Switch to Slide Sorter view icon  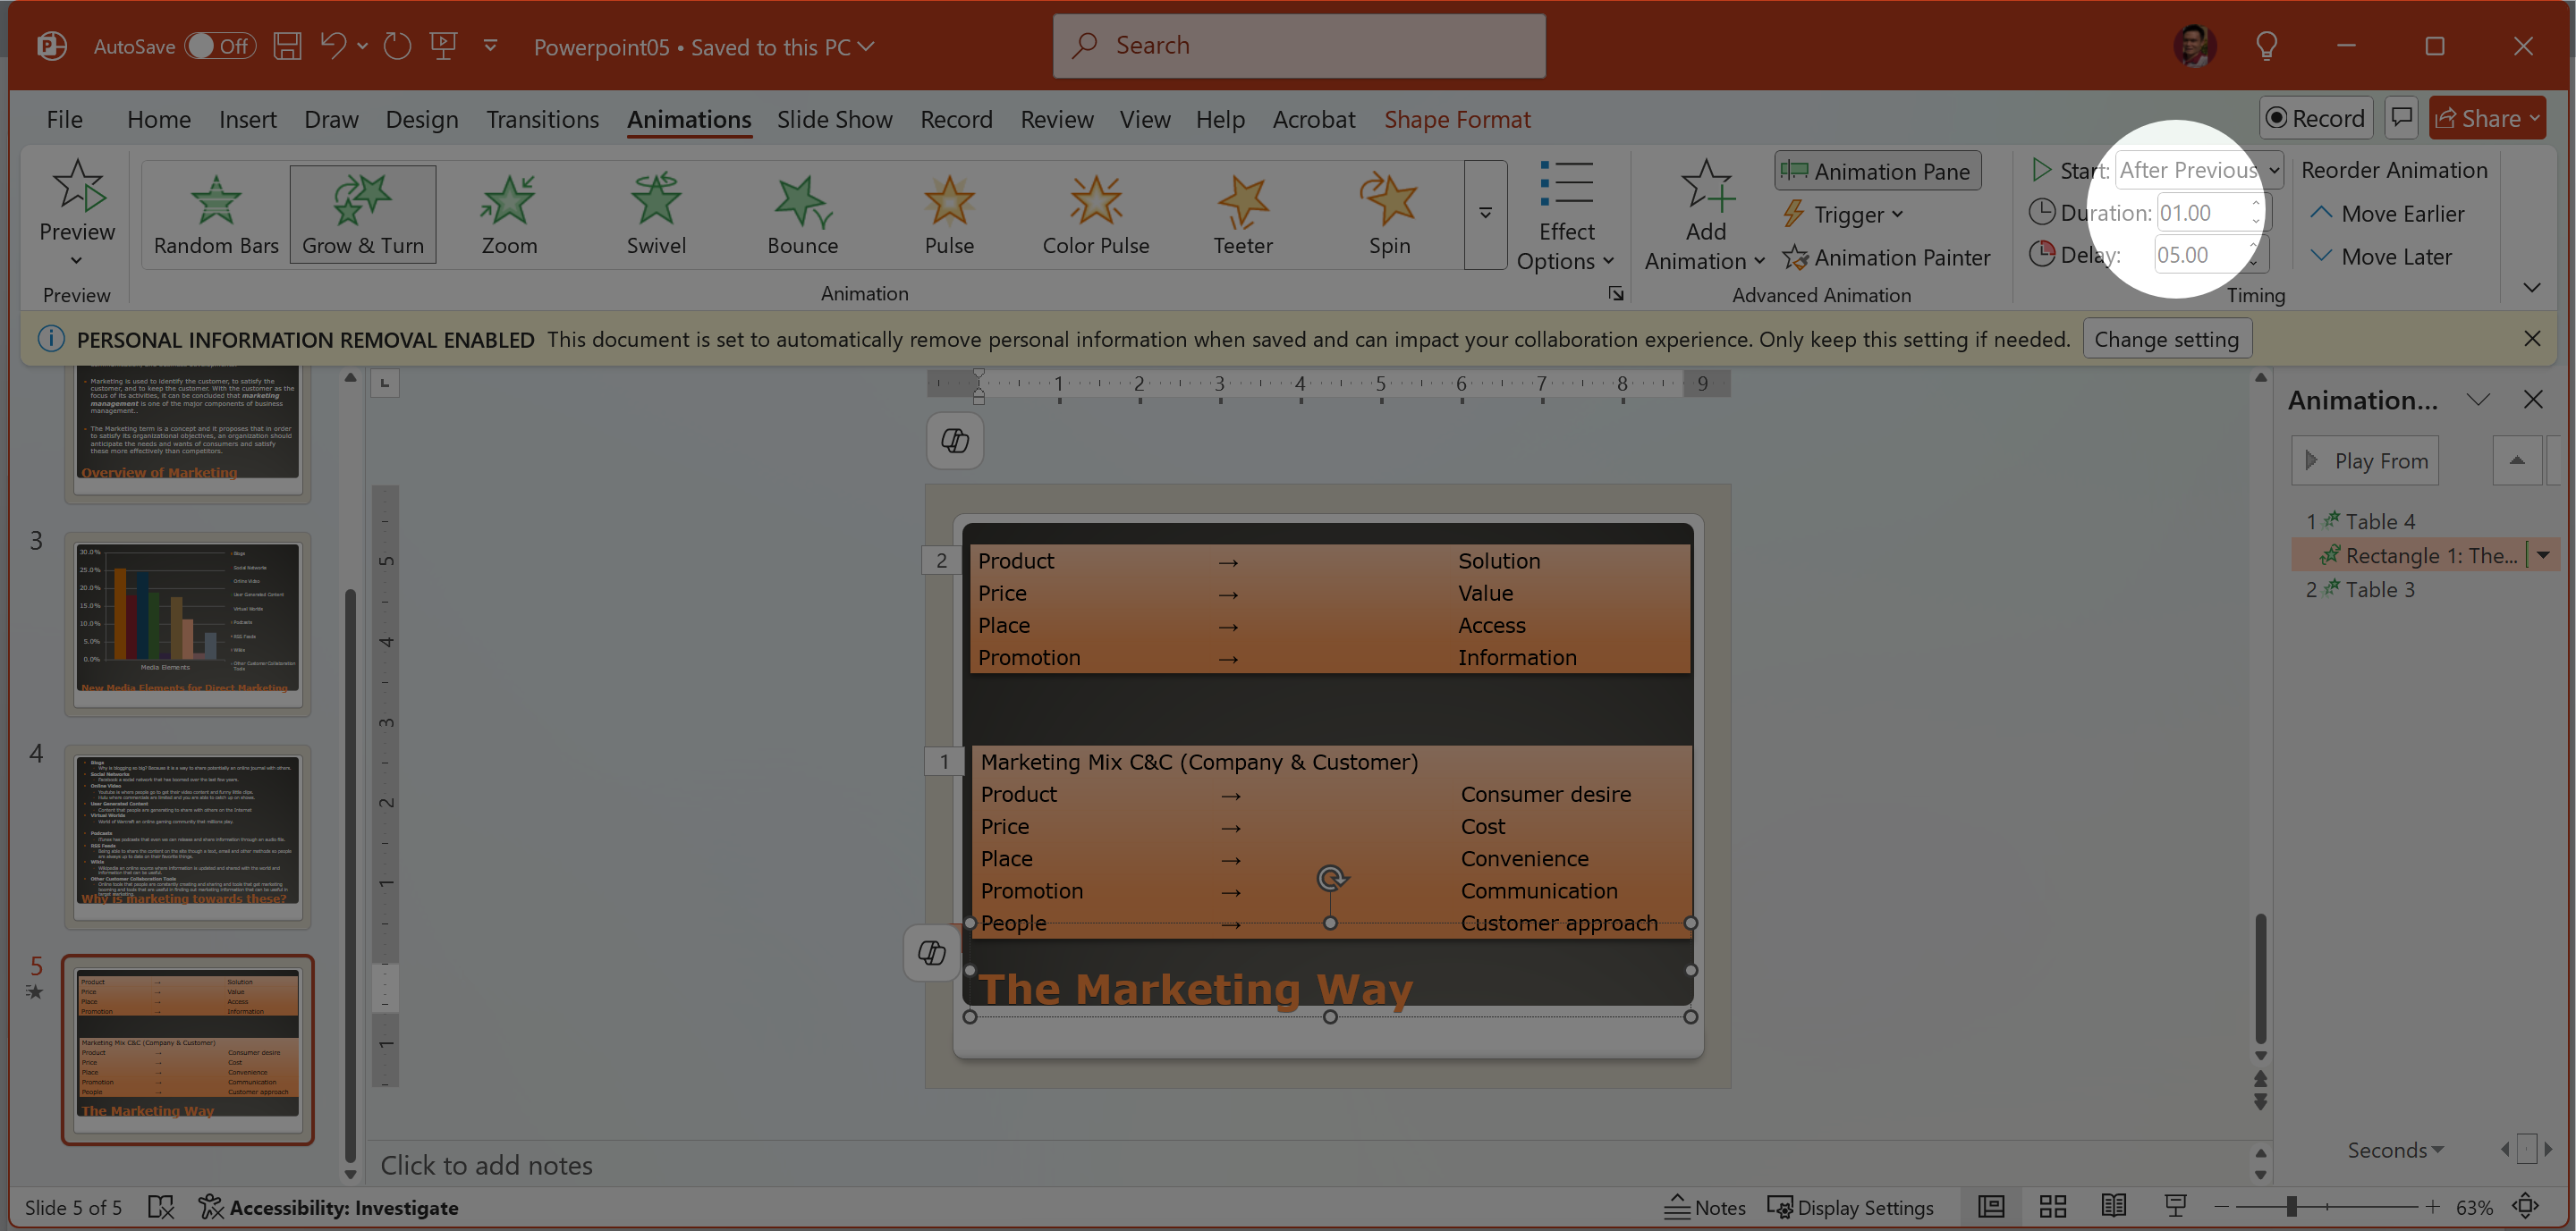pos(2053,1207)
